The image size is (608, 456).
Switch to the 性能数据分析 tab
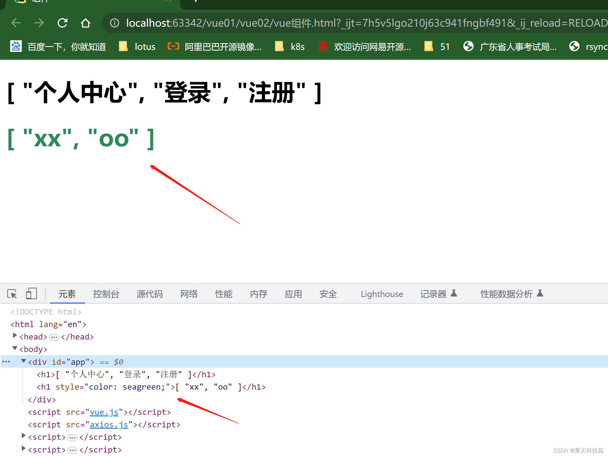512,294
